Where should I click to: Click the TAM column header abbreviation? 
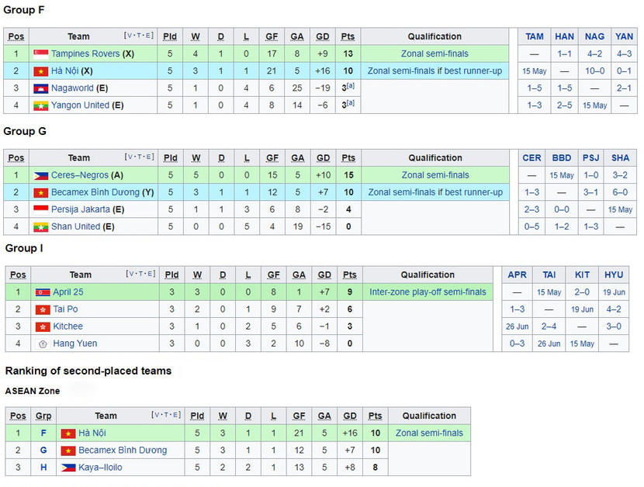click(x=535, y=36)
